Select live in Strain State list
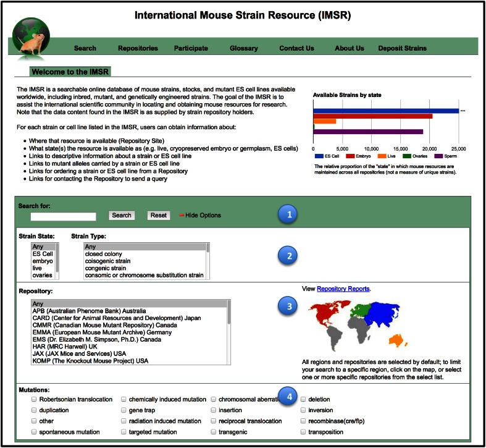The height and width of the screenshot is (448, 486). [x=43, y=268]
